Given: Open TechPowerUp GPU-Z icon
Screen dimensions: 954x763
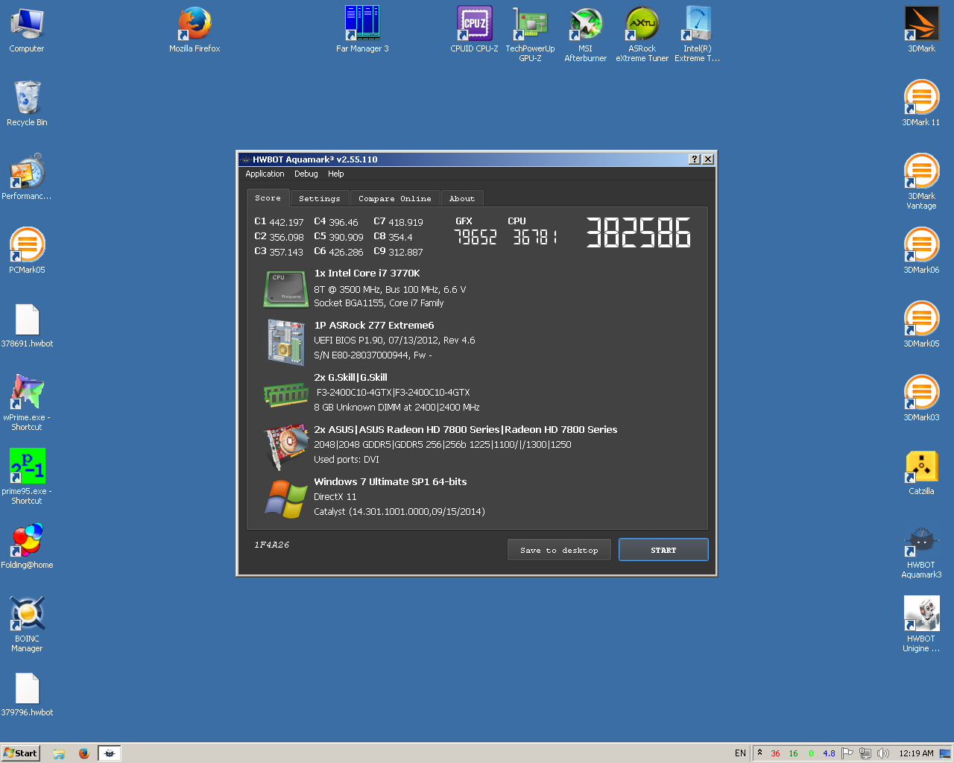Looking at the screenshot, I should point(530,34).
